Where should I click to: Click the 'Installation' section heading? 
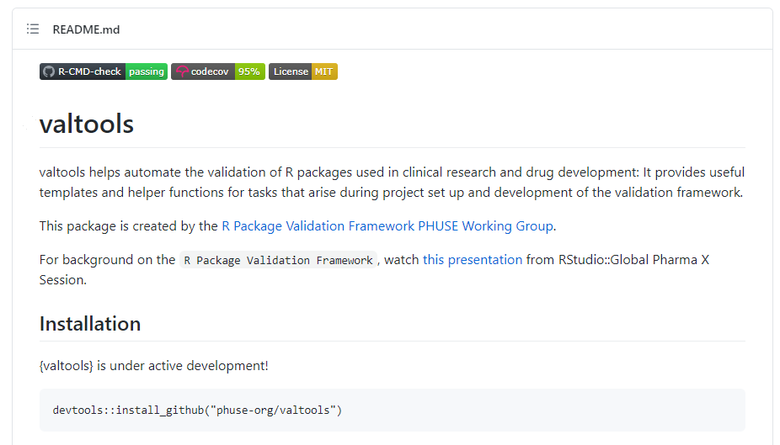(x=90, y=324)
